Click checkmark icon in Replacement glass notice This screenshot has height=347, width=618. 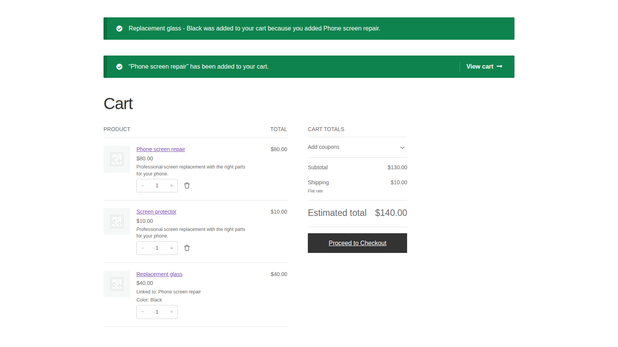(119, 29)
